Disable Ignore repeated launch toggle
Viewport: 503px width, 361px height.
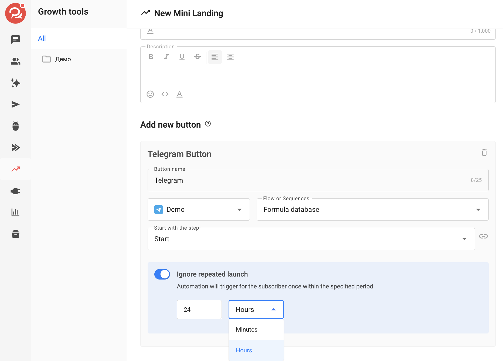[x=162, y=274]
